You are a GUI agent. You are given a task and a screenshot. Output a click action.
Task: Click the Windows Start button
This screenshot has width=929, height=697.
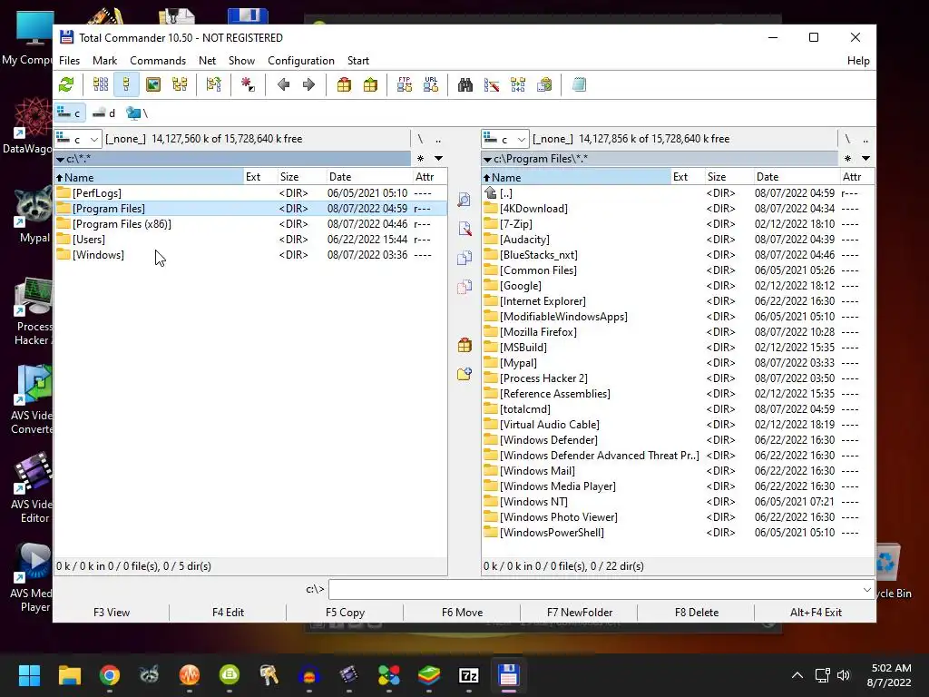point(30,675)
